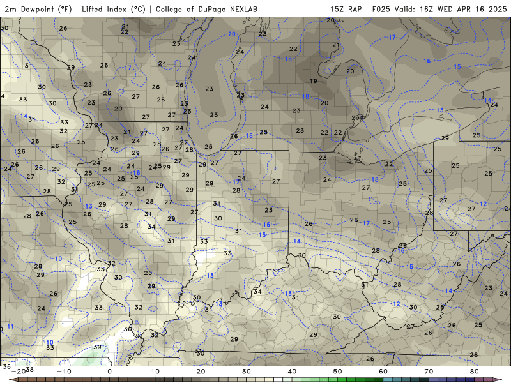
Task: Click the "80" label on the color scale
Action: pos(475,372)
